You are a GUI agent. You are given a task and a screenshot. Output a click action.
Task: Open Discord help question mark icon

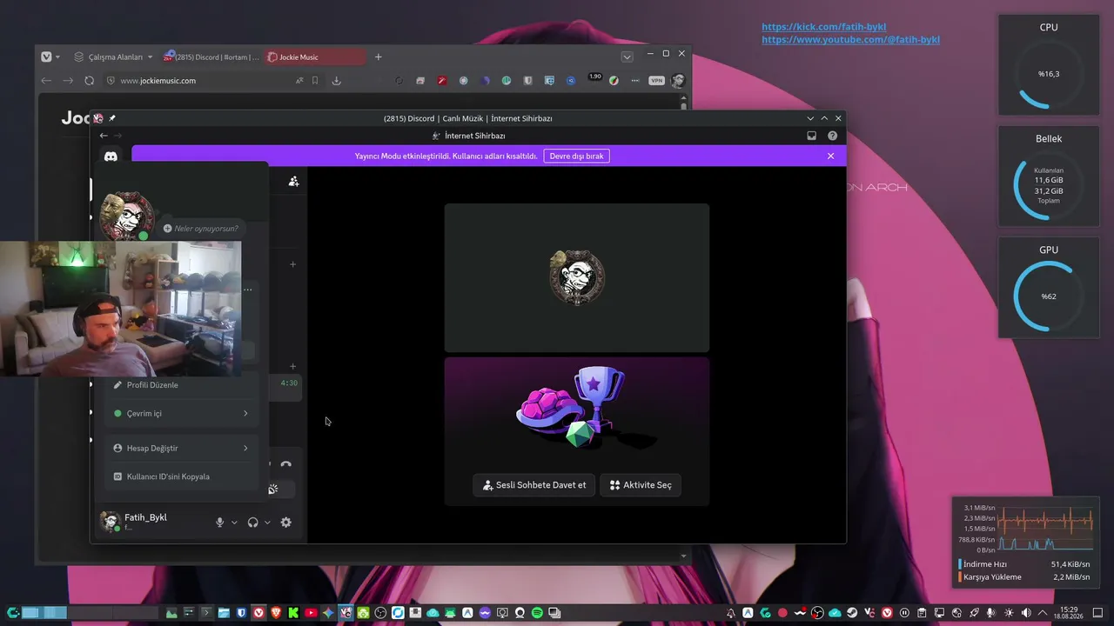tap(833, 136)
